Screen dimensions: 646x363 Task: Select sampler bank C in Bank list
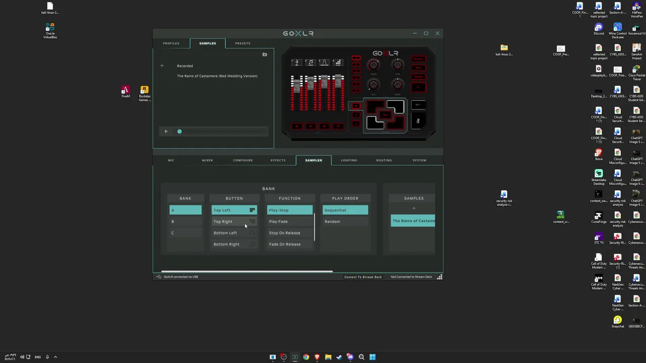[185, 233]
